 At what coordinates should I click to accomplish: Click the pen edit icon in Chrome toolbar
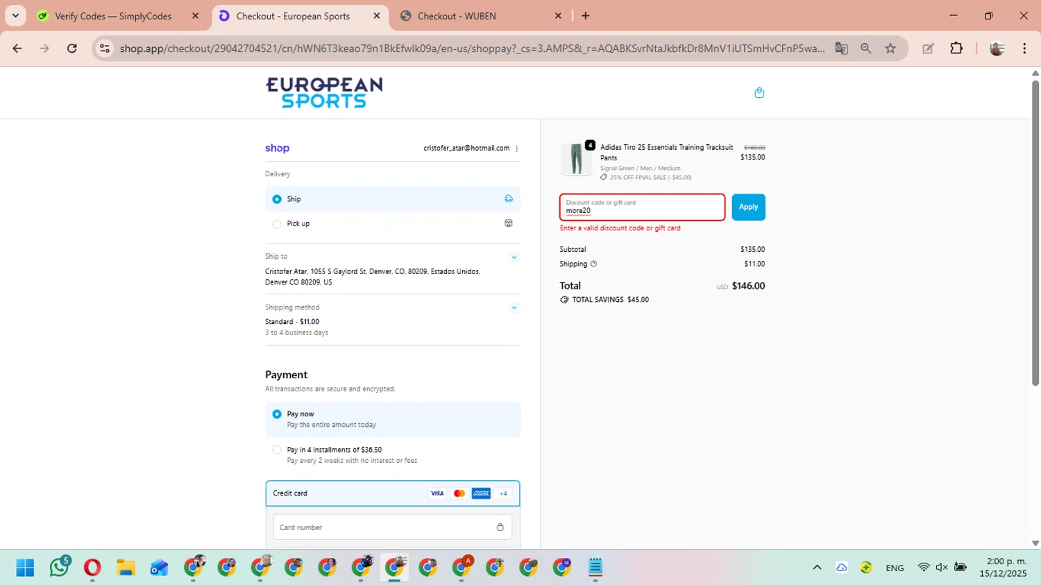click(x=928, y=48)
